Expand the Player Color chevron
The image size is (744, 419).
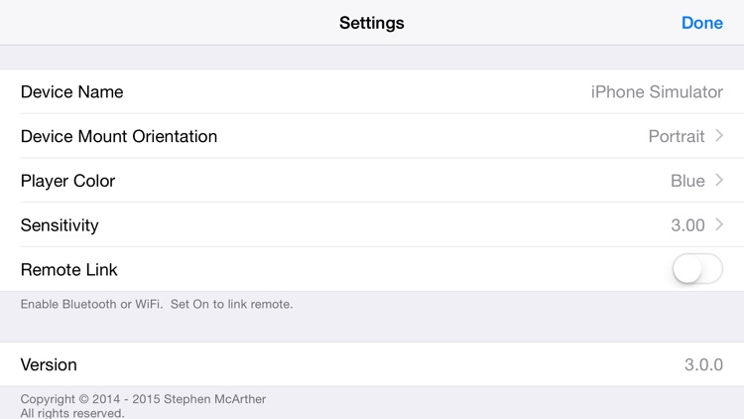719,181
